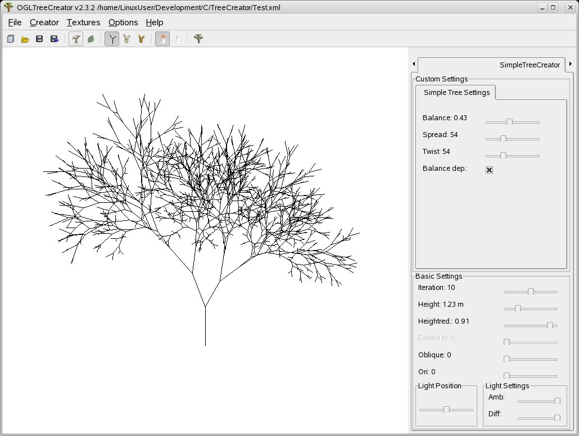This screenshot has width=579, height=436.
Task: Uncheck the Balance dep. checkbox
Action: [x=489, y=170]
